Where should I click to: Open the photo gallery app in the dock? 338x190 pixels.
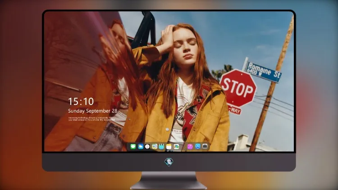[x=176, y=147]
